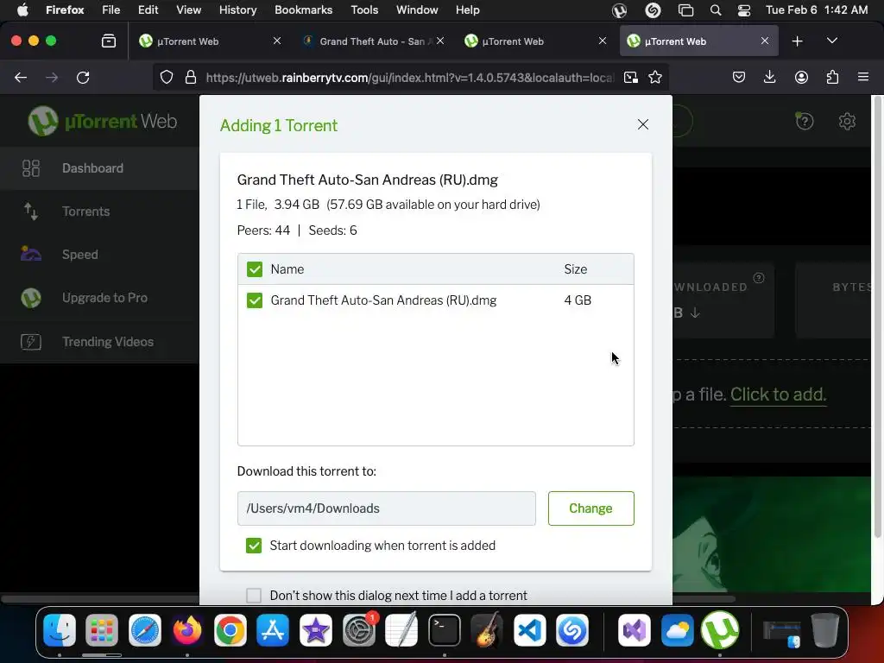Click the padlock site info icon
This screenshot has width=884, height=663.
point(191,77)
